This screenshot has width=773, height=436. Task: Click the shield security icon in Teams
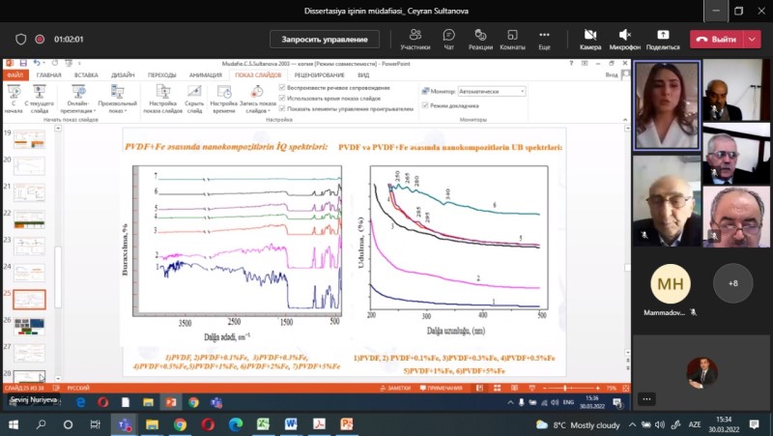20,39
